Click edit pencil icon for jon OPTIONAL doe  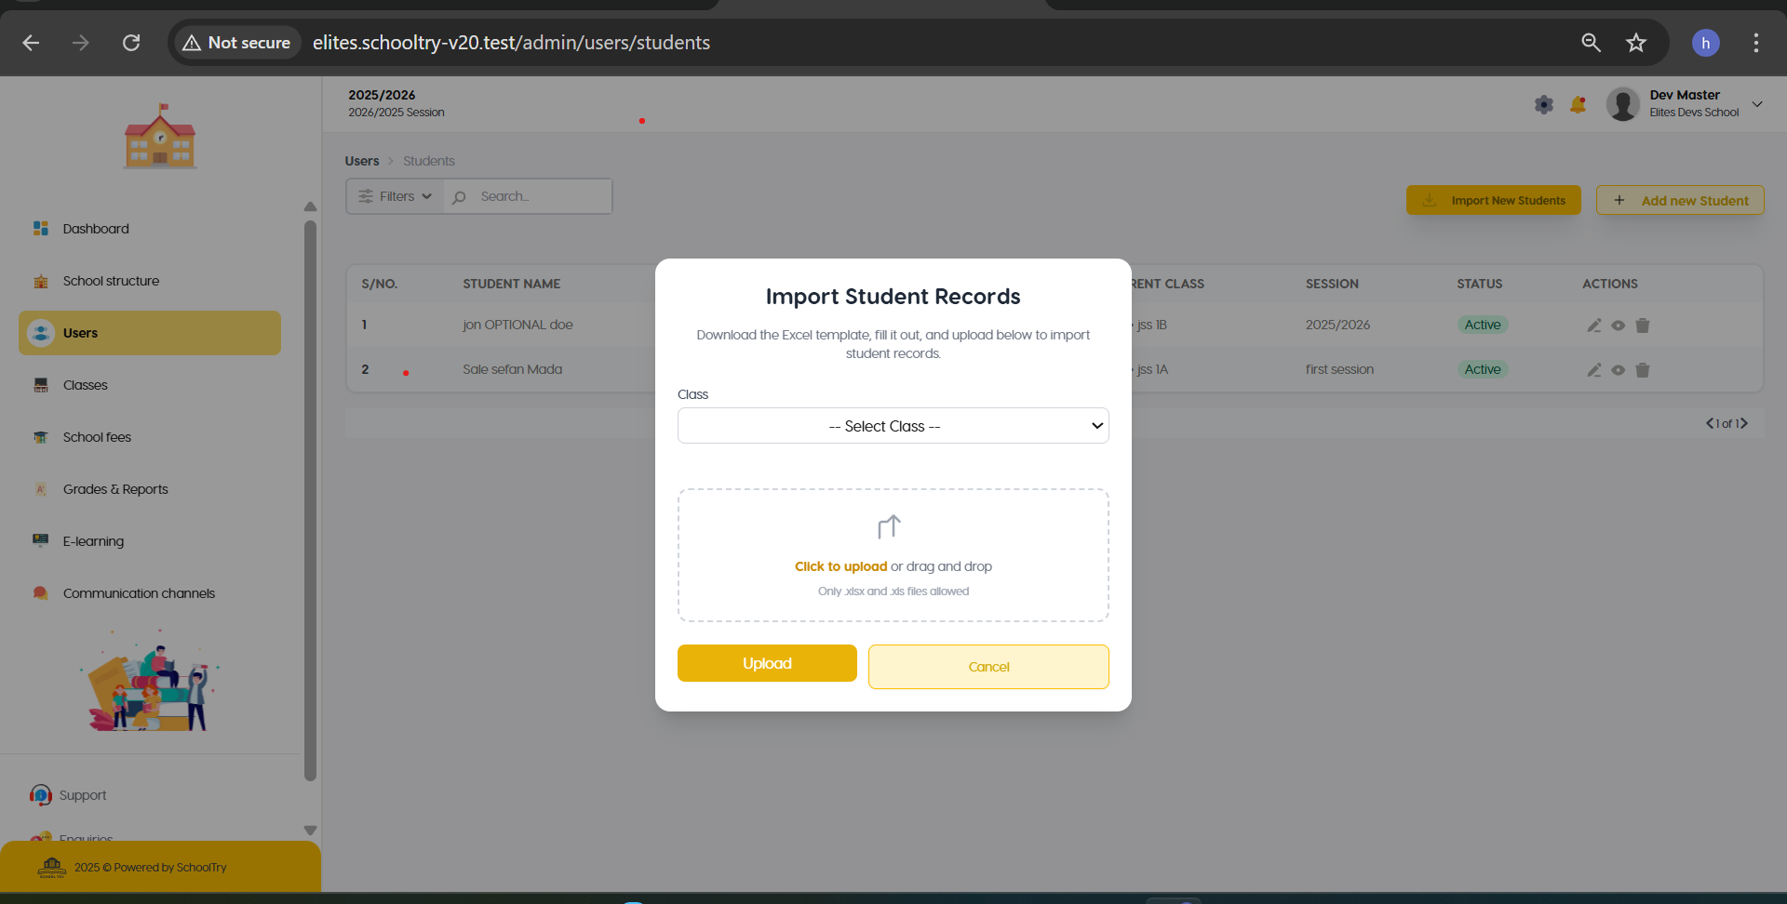coord(1594,326)
